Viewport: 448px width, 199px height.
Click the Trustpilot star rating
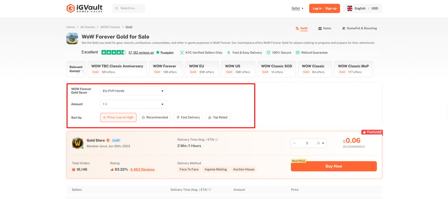[113, 52]
